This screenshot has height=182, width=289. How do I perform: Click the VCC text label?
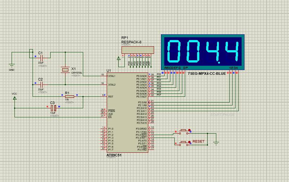click(x=14, y=94)
